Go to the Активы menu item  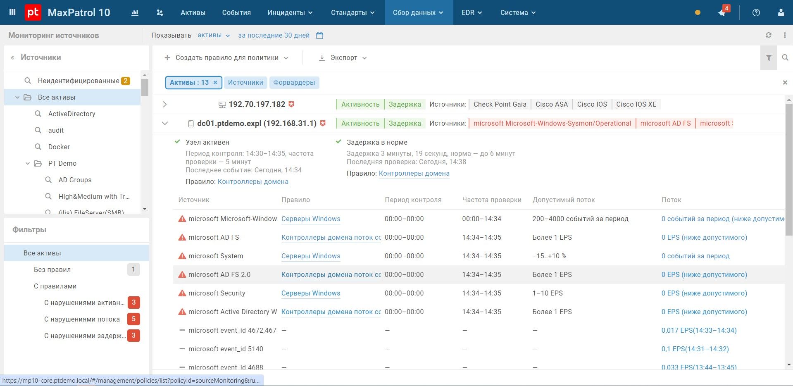193,12
